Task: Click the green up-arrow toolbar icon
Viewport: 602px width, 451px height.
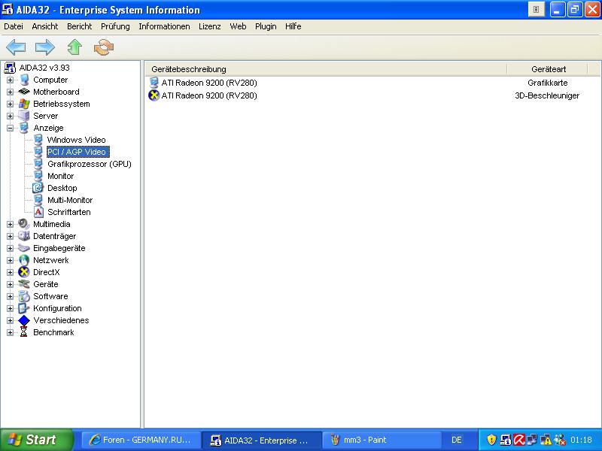Action: click(x=74, y=47)
